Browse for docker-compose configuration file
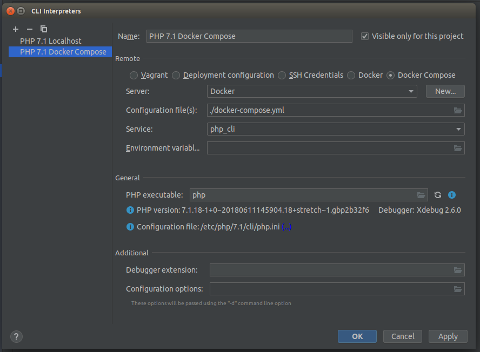480x352 pixels. coord(458,111)
